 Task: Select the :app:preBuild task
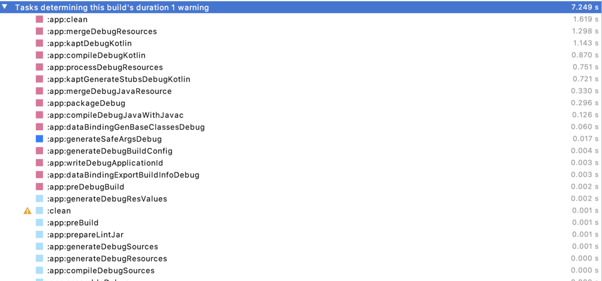301,223
